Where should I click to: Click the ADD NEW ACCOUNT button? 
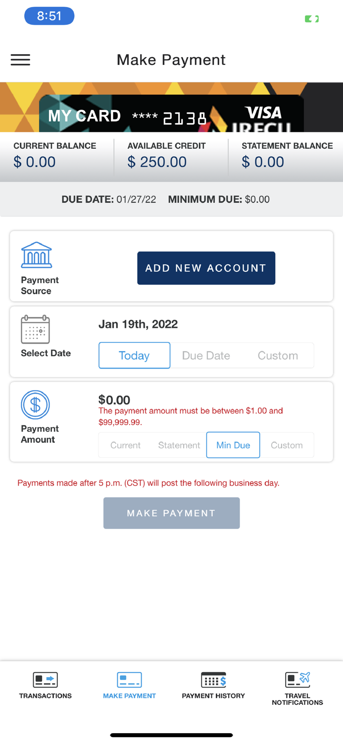point(206,268)
